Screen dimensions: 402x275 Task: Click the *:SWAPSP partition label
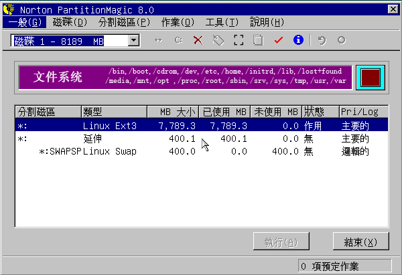coord(60,151)
